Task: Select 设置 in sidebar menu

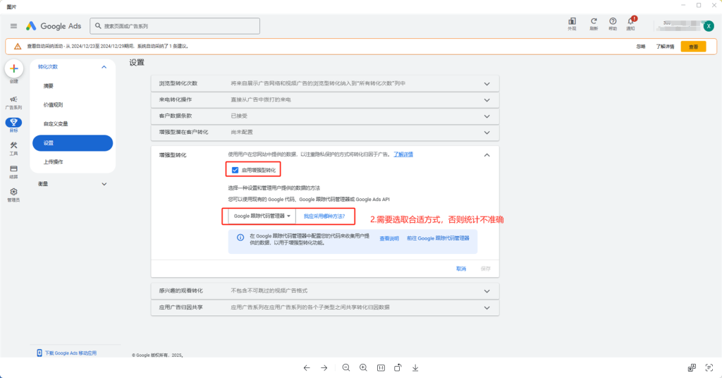Action: click(73, 143)
